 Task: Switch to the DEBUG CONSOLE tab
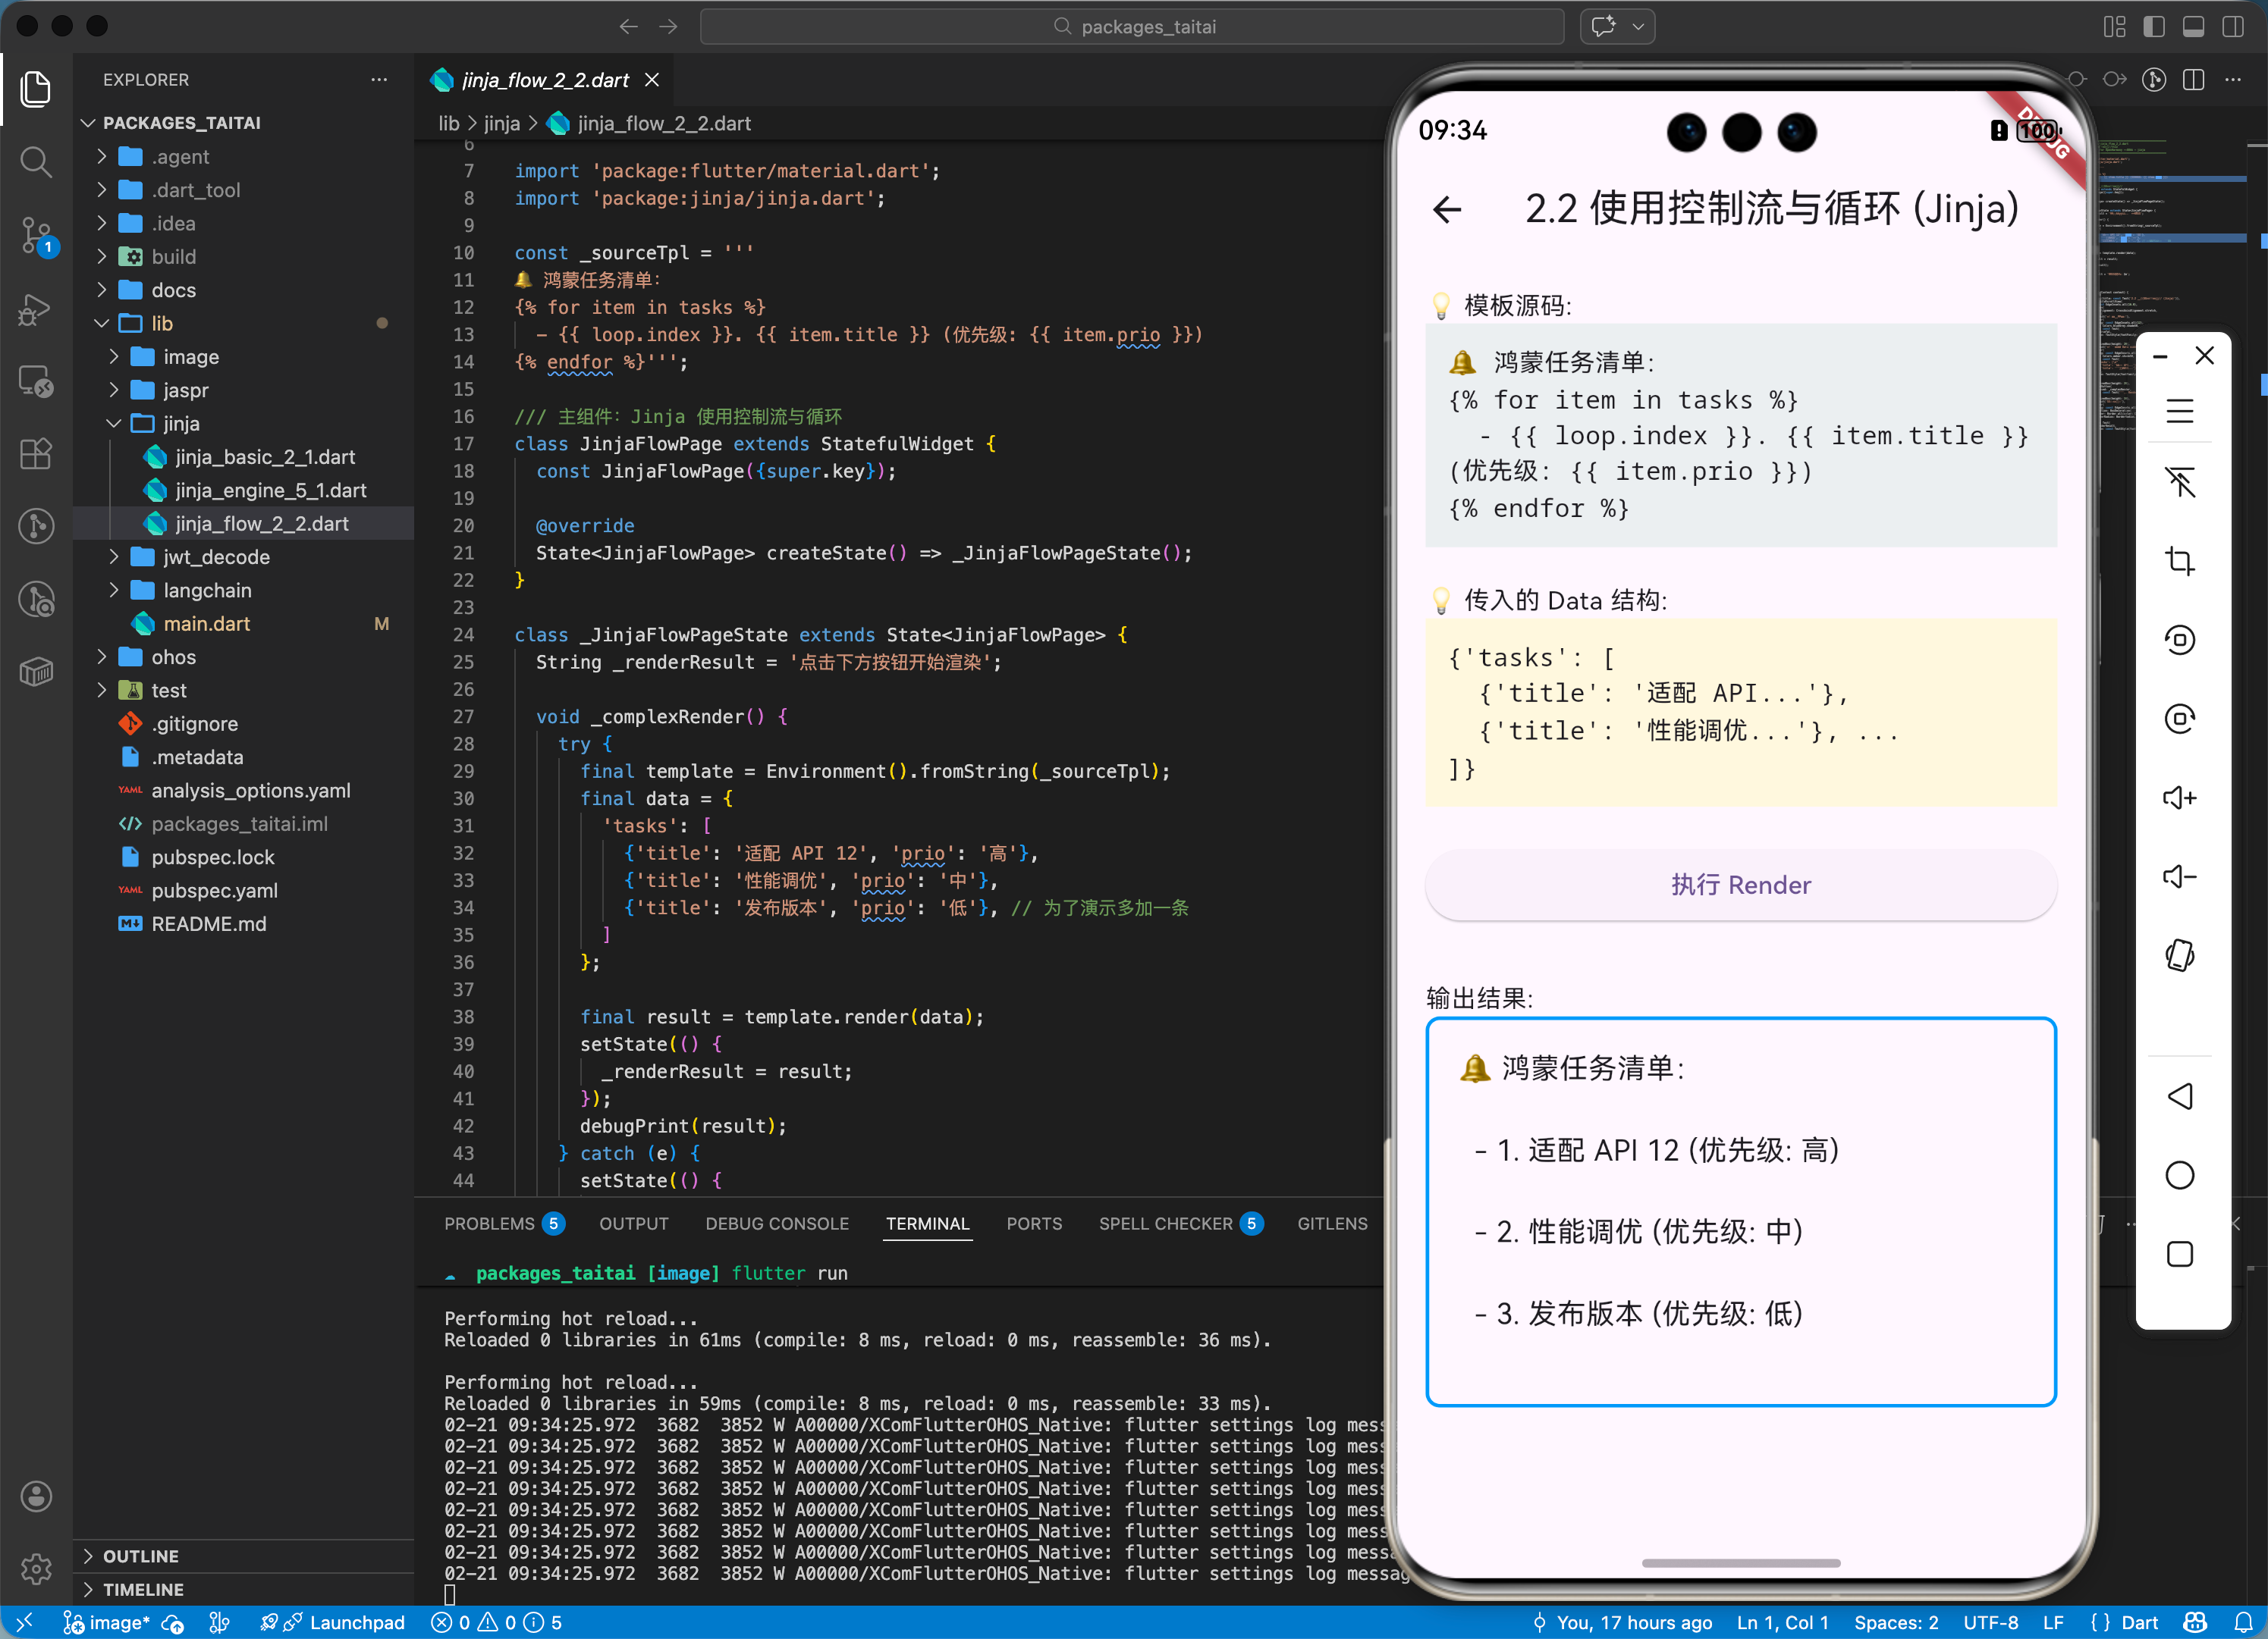[x=776, y=1224]
